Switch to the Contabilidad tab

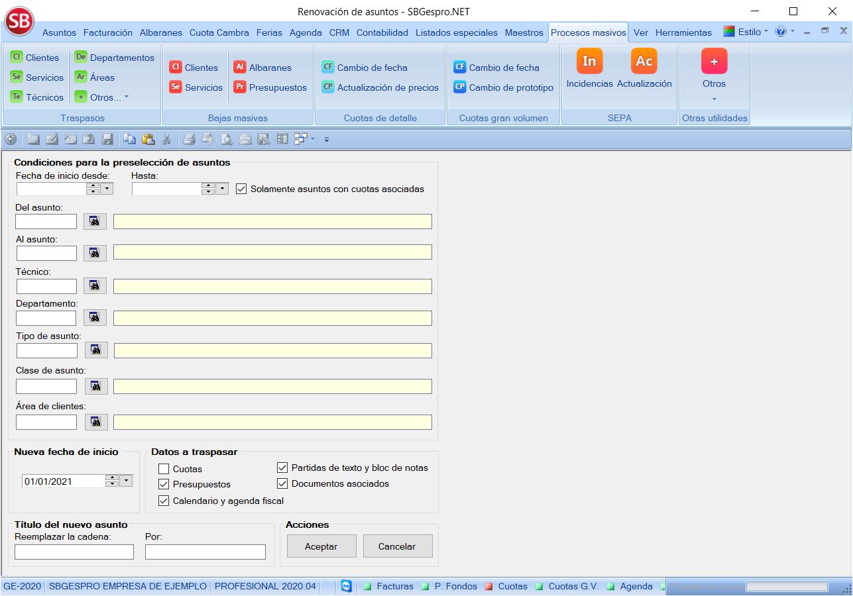pyautogui.click(x=384, y=32)
